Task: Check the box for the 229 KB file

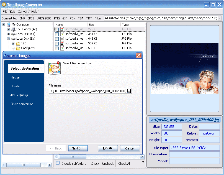Action: (57, 29)
